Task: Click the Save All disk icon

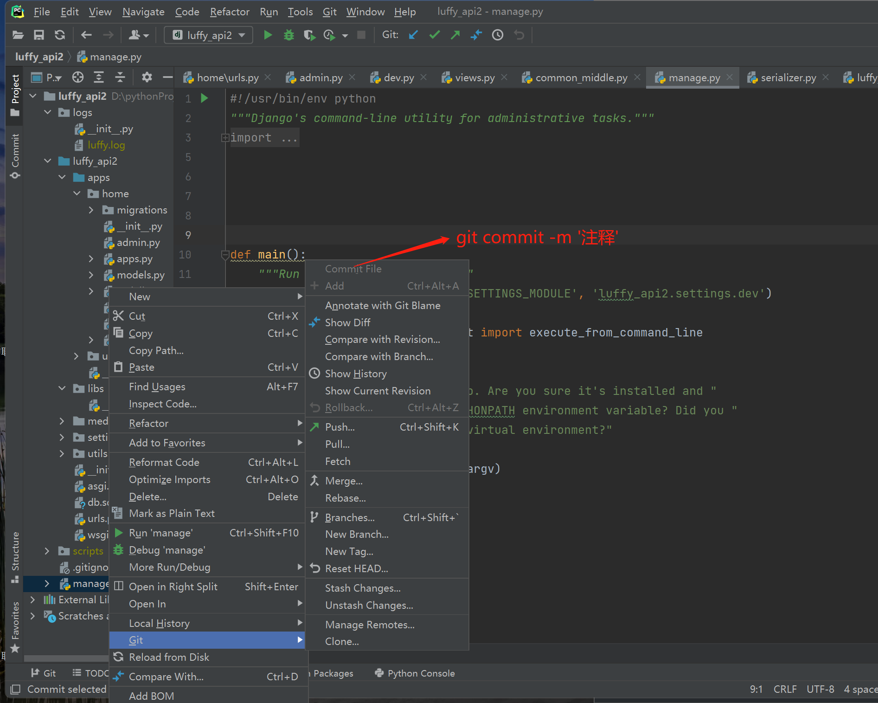Action: [x=39, y=35]
